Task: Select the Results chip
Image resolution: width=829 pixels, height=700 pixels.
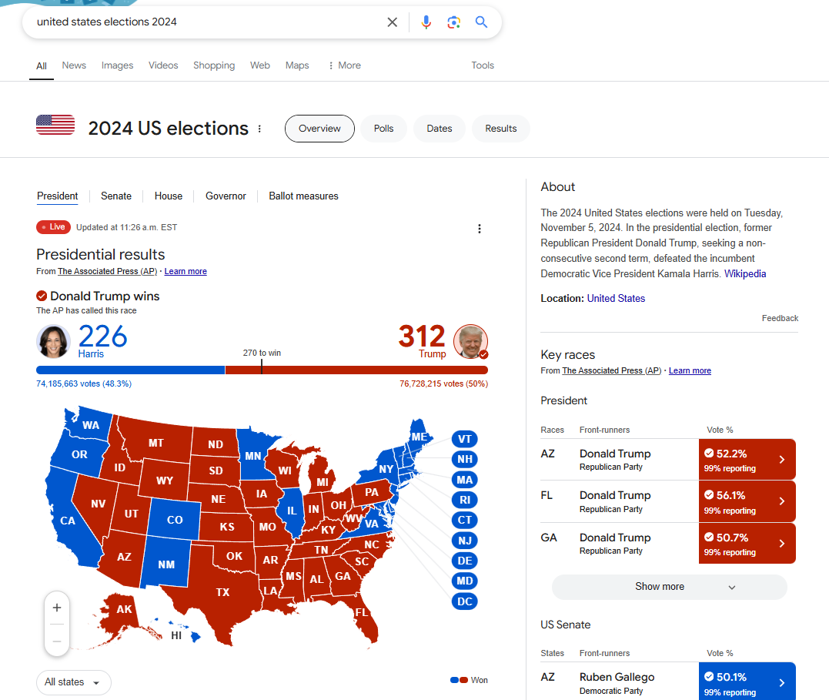Action: [x=501, y=129]
